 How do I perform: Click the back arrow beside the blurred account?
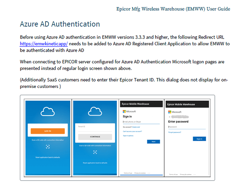(x=170, y=117)
